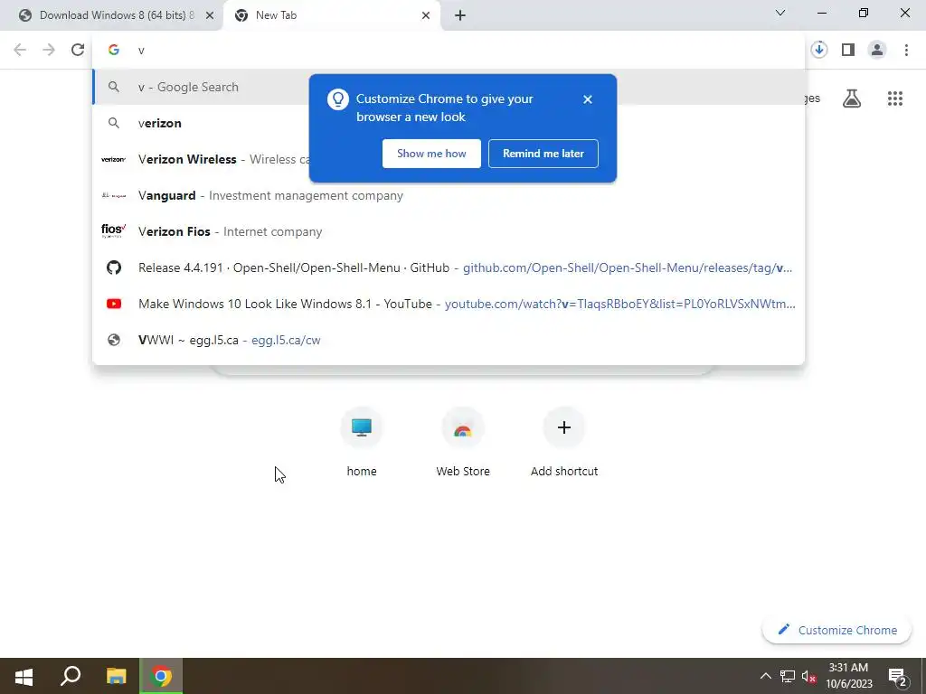This screenshot has height=694, width=926.
Task: Click the Verizon logo icon in the suggestions
Action: [x=113, y=159]
